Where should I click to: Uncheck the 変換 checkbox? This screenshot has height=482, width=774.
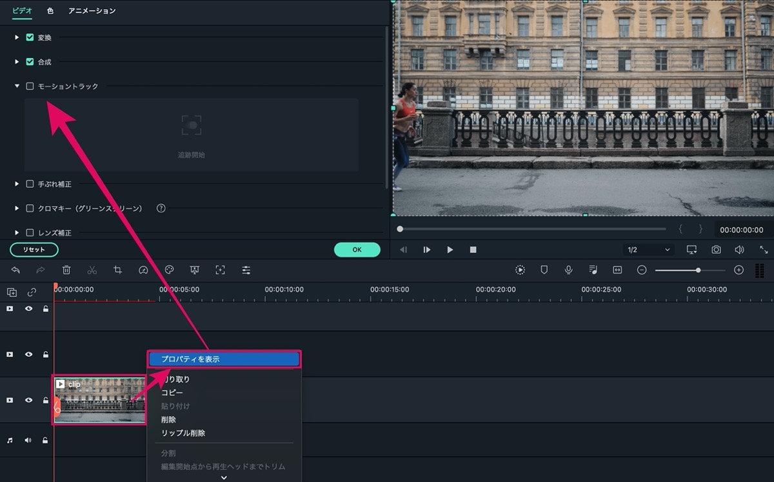point(30,37)
